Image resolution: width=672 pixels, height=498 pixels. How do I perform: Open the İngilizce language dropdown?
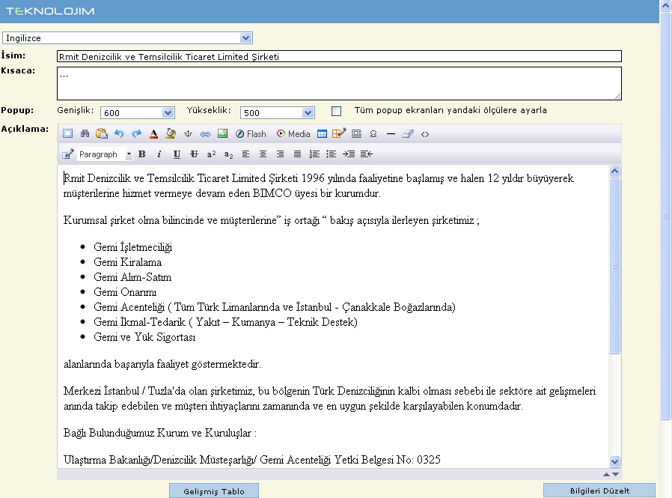(x=127, y=37)
